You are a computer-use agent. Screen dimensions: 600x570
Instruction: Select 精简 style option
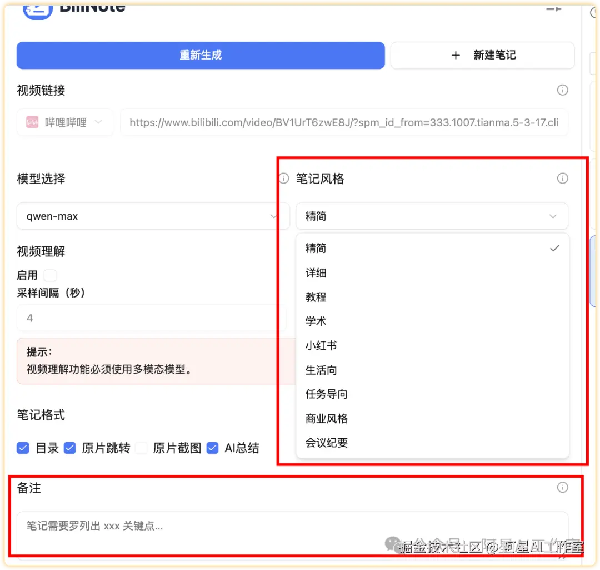(432, 248)
